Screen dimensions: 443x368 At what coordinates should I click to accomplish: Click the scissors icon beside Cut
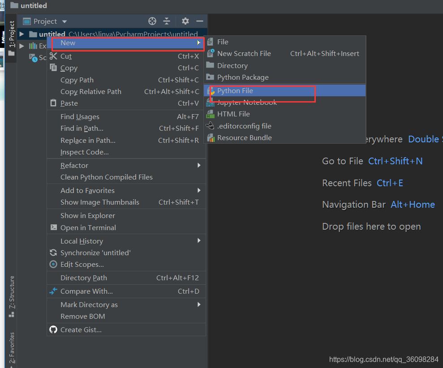53,56
